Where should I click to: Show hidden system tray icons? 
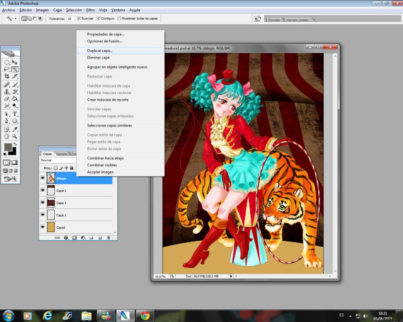click(x=350, y=316)
